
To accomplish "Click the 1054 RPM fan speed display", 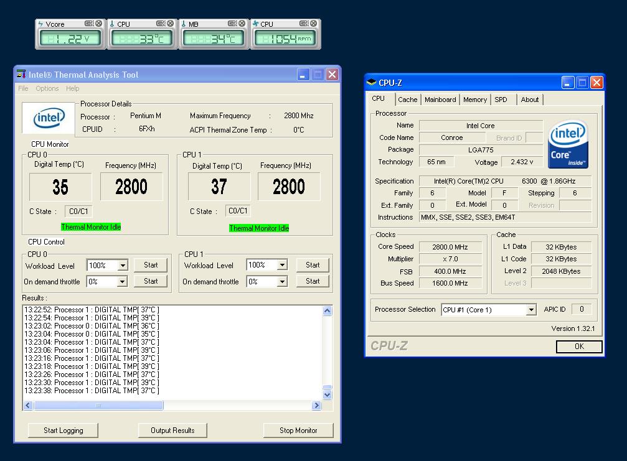I will click(285, 39).
